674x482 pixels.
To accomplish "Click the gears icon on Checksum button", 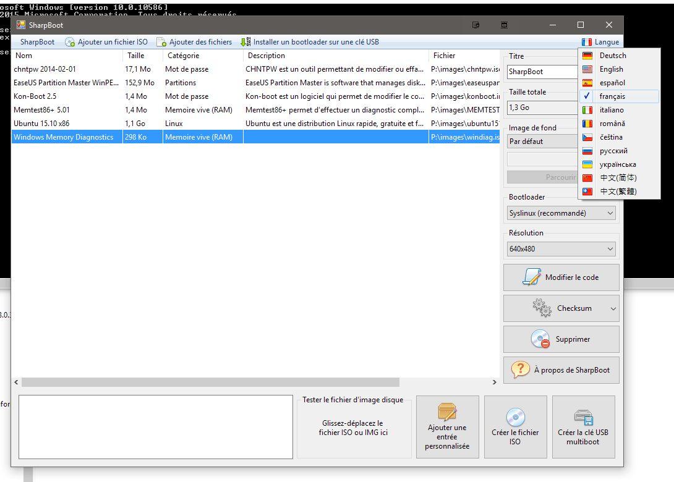I will pos(542,308).
